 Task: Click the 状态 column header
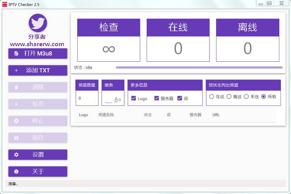click(148, 115)
